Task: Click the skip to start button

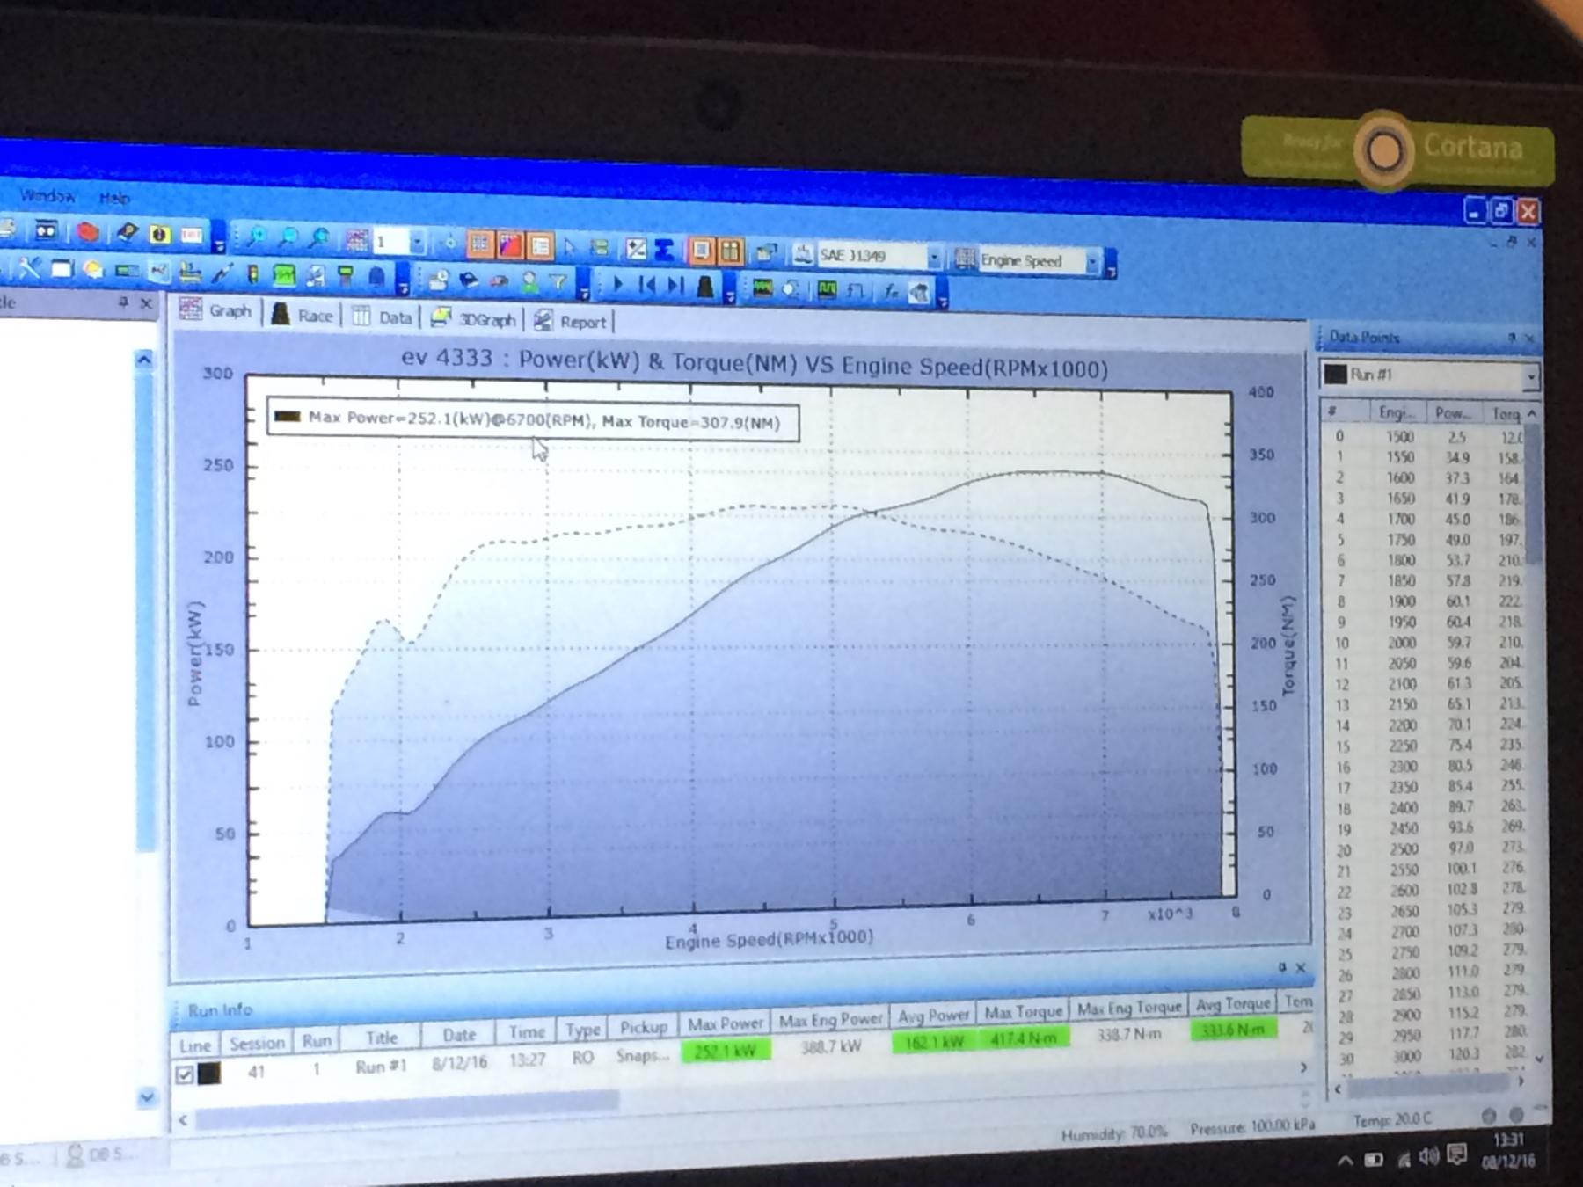Action: pos(646,285)
